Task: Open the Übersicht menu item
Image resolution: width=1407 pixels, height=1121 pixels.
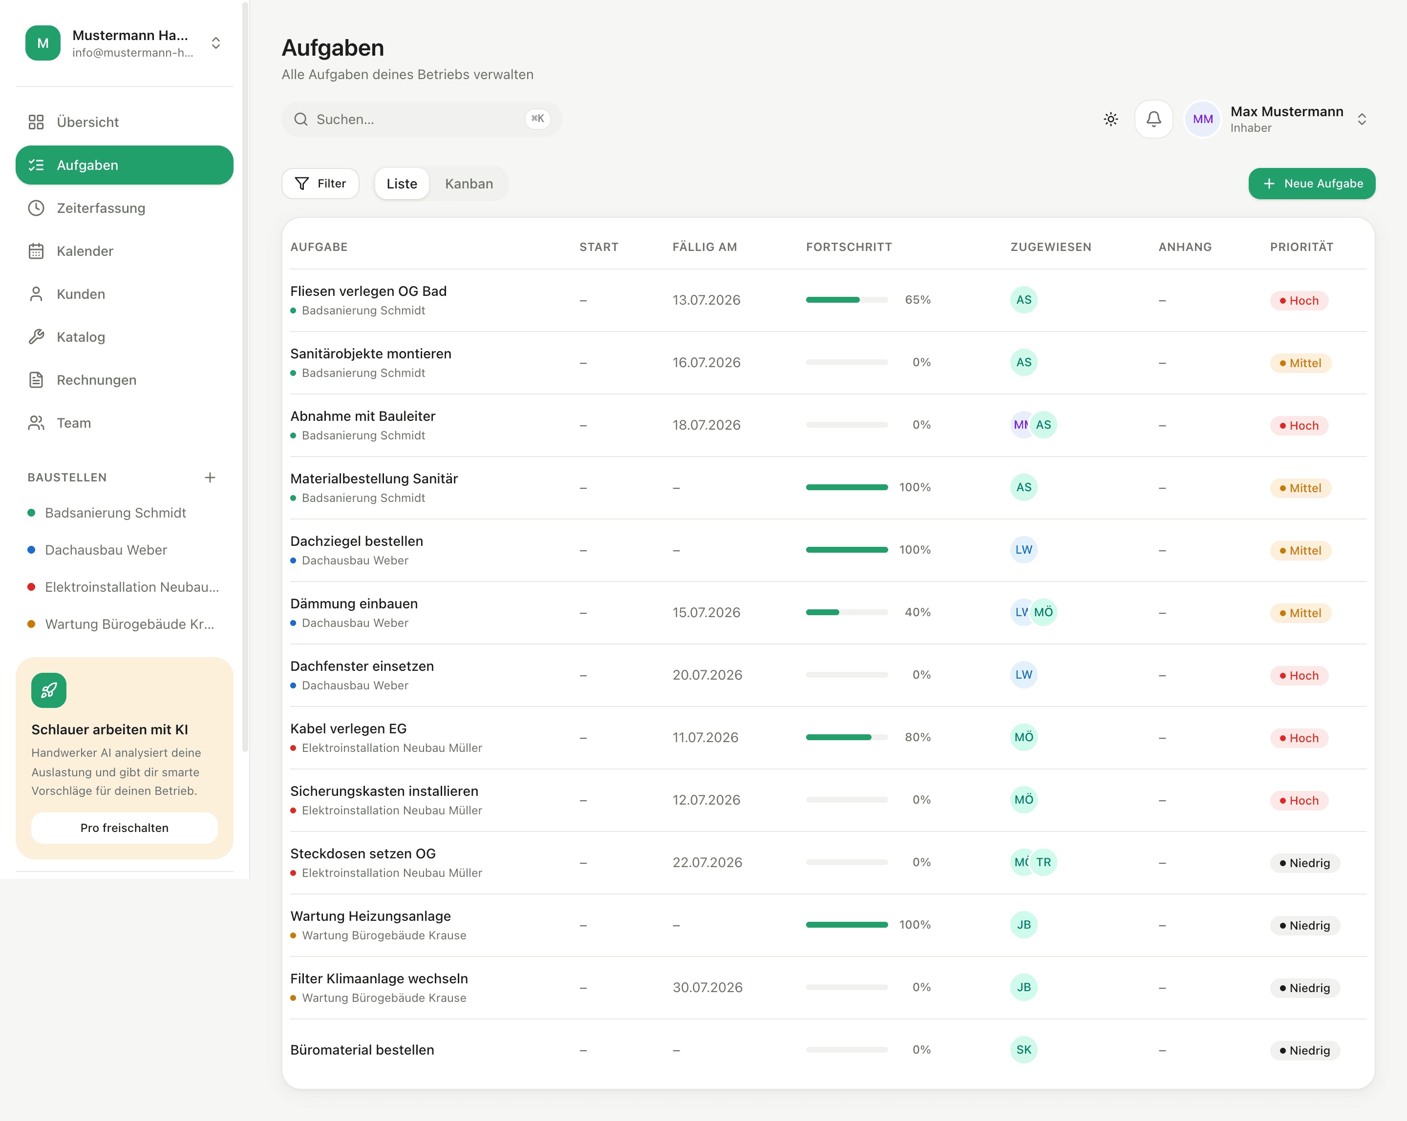Action: click(x=124, y=122)
